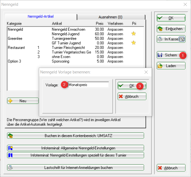Image resolution: width=191 pixels, height=177 pixels.
Task: Select the Nenngeld-Artikel tab
Action: click(x=41, y=16)
